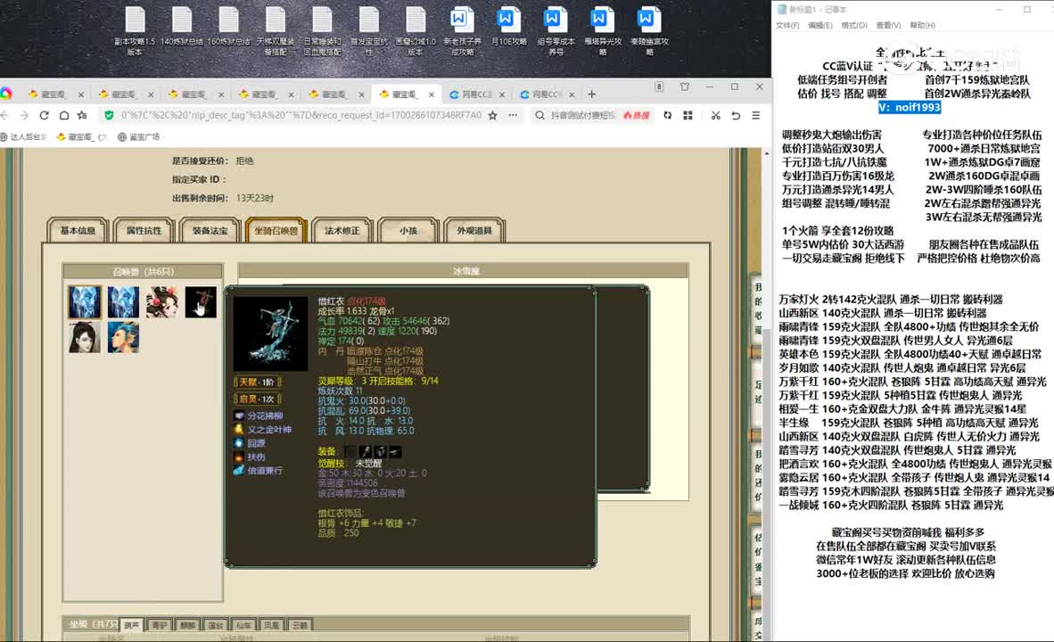Open desktop file 天梯双魔装备搭配
The width and height of the screenshot is (1054, 642).
[x=276, y=31]
